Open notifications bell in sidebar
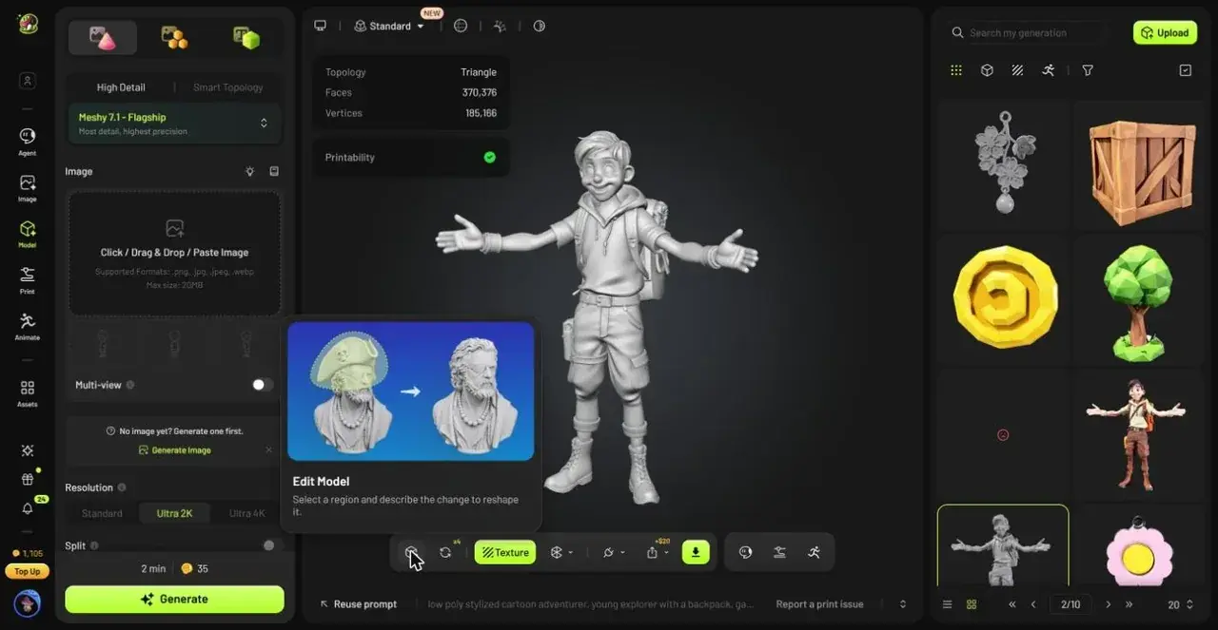Viewport: 1218px width, 630px height. 28,508
